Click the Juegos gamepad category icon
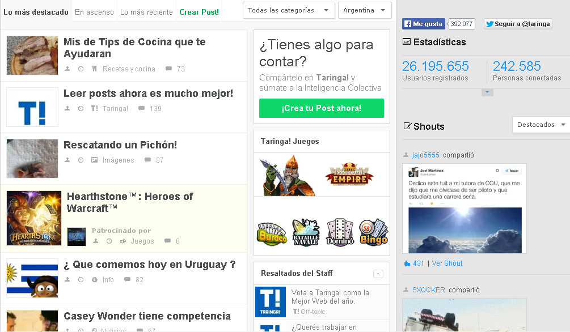This screenshot has height=332, width=570. pyautogui.click(x=123, y=241)
